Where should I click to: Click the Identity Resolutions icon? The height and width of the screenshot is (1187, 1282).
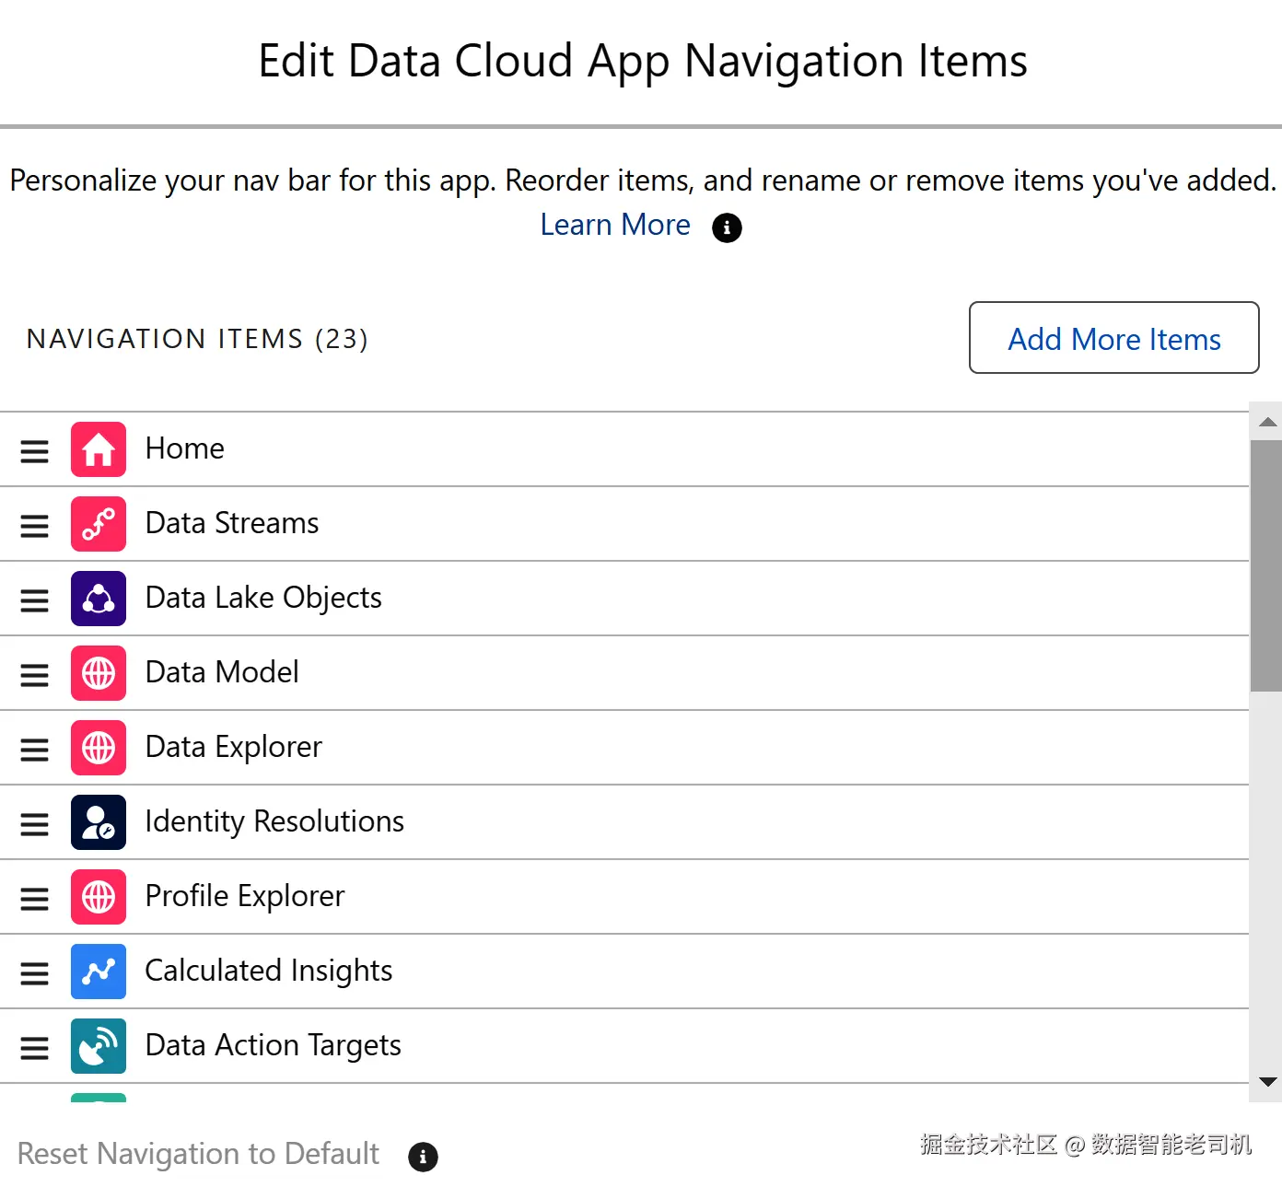(x=99, y=822)
